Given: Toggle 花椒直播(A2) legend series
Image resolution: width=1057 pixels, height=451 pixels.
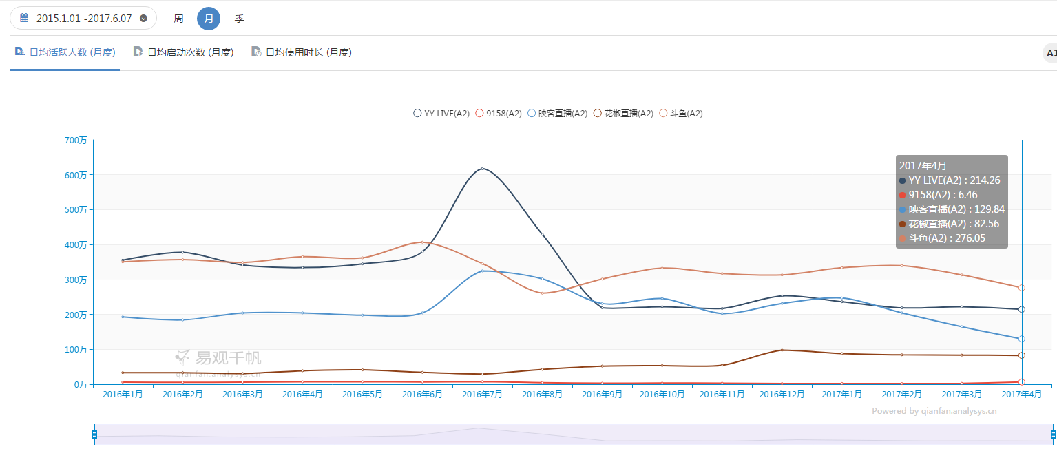Looking at the screenshot, I should [x=623, y=114].
